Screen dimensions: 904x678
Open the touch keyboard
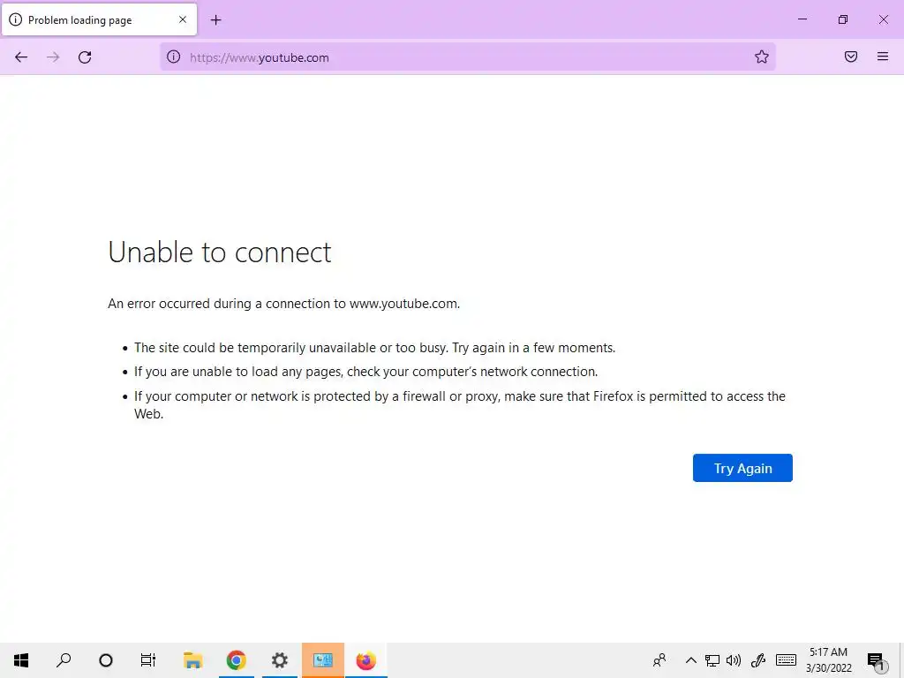point(786,660)
